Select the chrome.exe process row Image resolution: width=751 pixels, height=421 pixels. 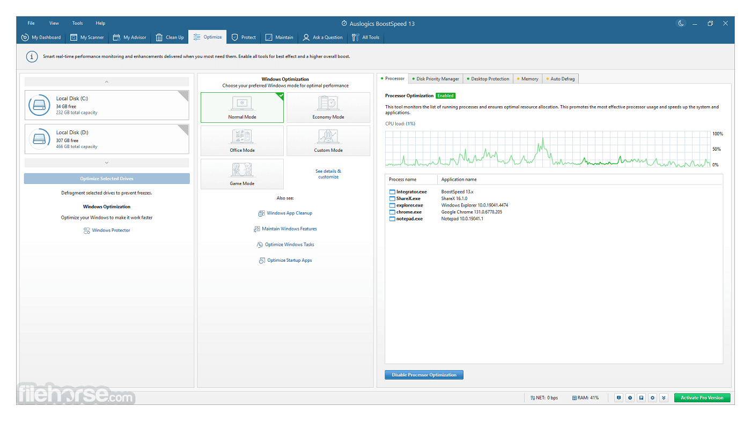point(554,212)
